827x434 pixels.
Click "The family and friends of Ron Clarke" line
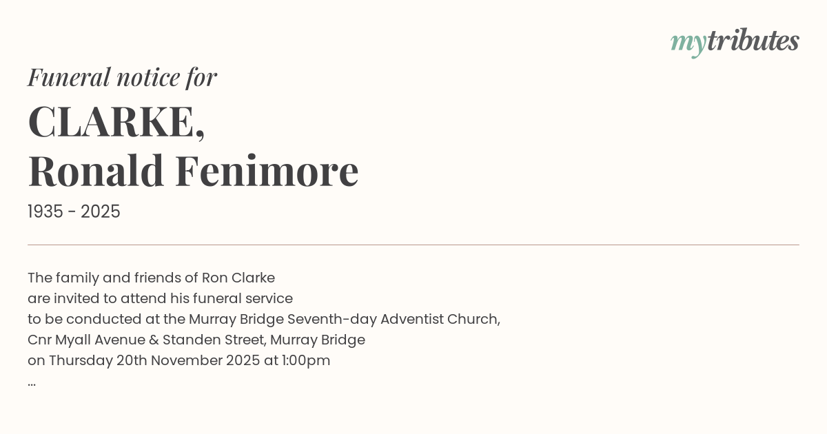pos(151,278)
